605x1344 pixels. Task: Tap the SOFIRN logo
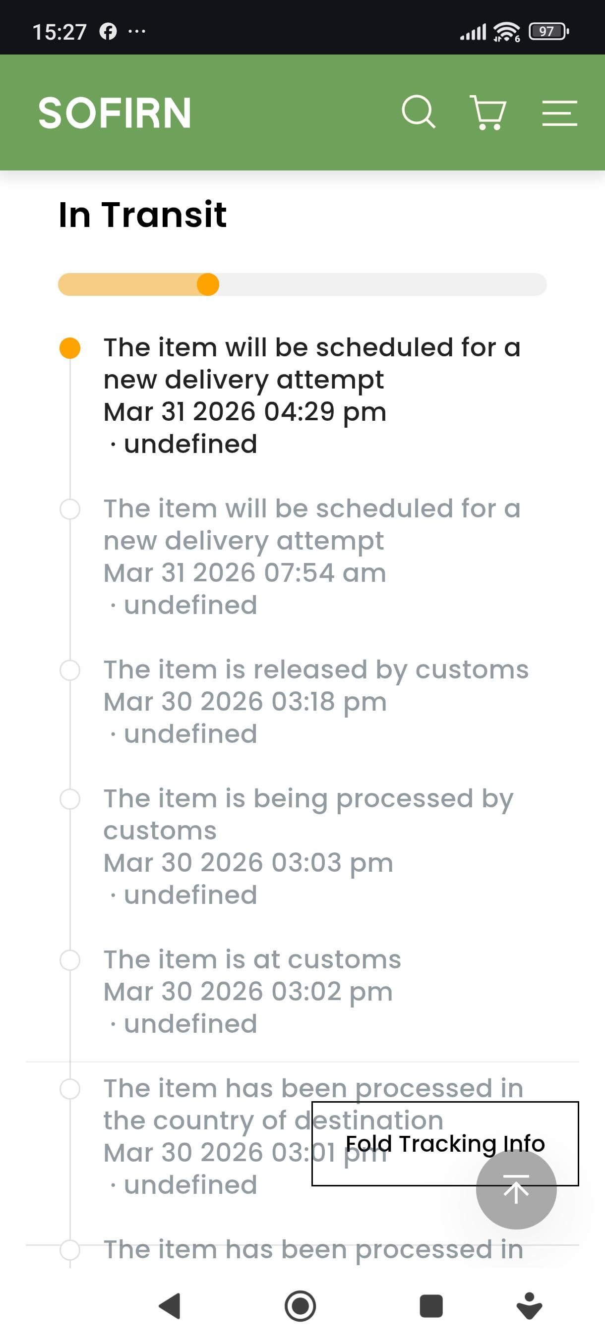click(x=115, y=112)
